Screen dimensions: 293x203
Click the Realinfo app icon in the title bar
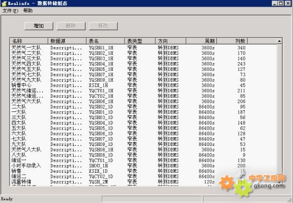4,3
